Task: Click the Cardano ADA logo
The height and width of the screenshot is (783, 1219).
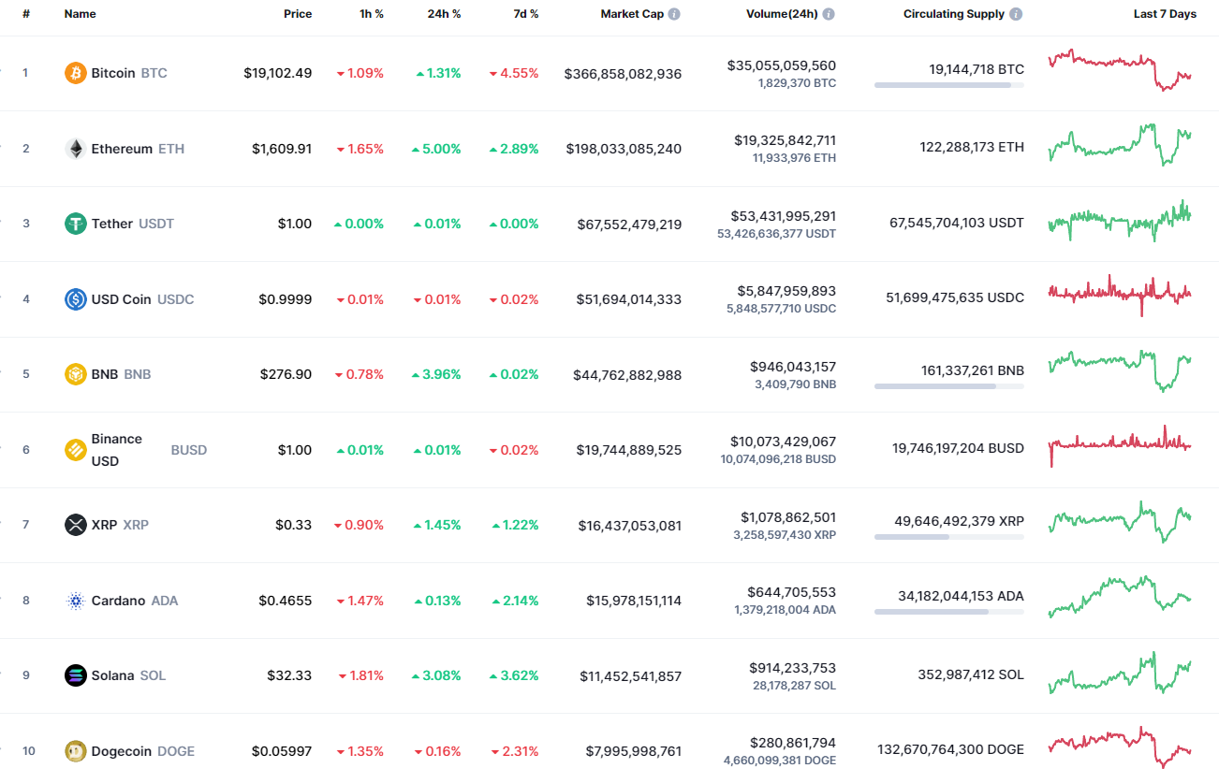Action: coord(73,600)
